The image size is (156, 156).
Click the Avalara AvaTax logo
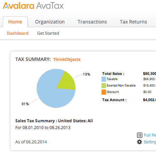pos(33,5)
